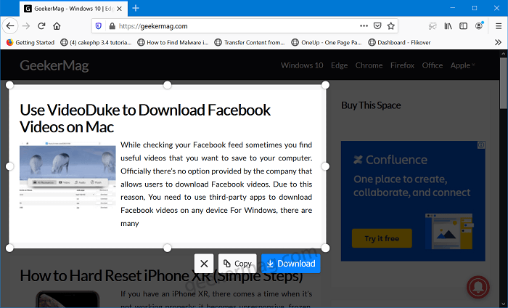Open Firefox hamburger menu
Image resolution: width=508 pixels, height=308 pixels.
pos(499,26)
